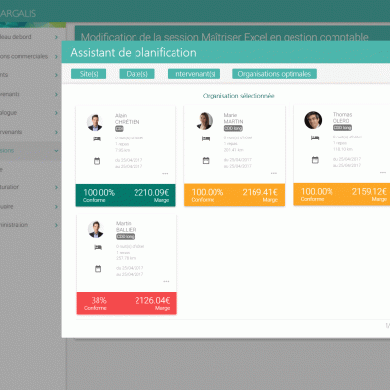Click the name Martin BALLIER
The image size is (390, 390).
[x=126, y=226]
